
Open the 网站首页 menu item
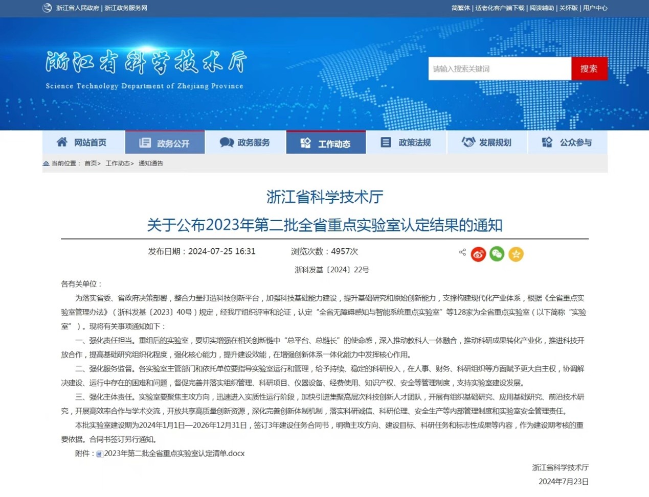click(x=83, y=142)
